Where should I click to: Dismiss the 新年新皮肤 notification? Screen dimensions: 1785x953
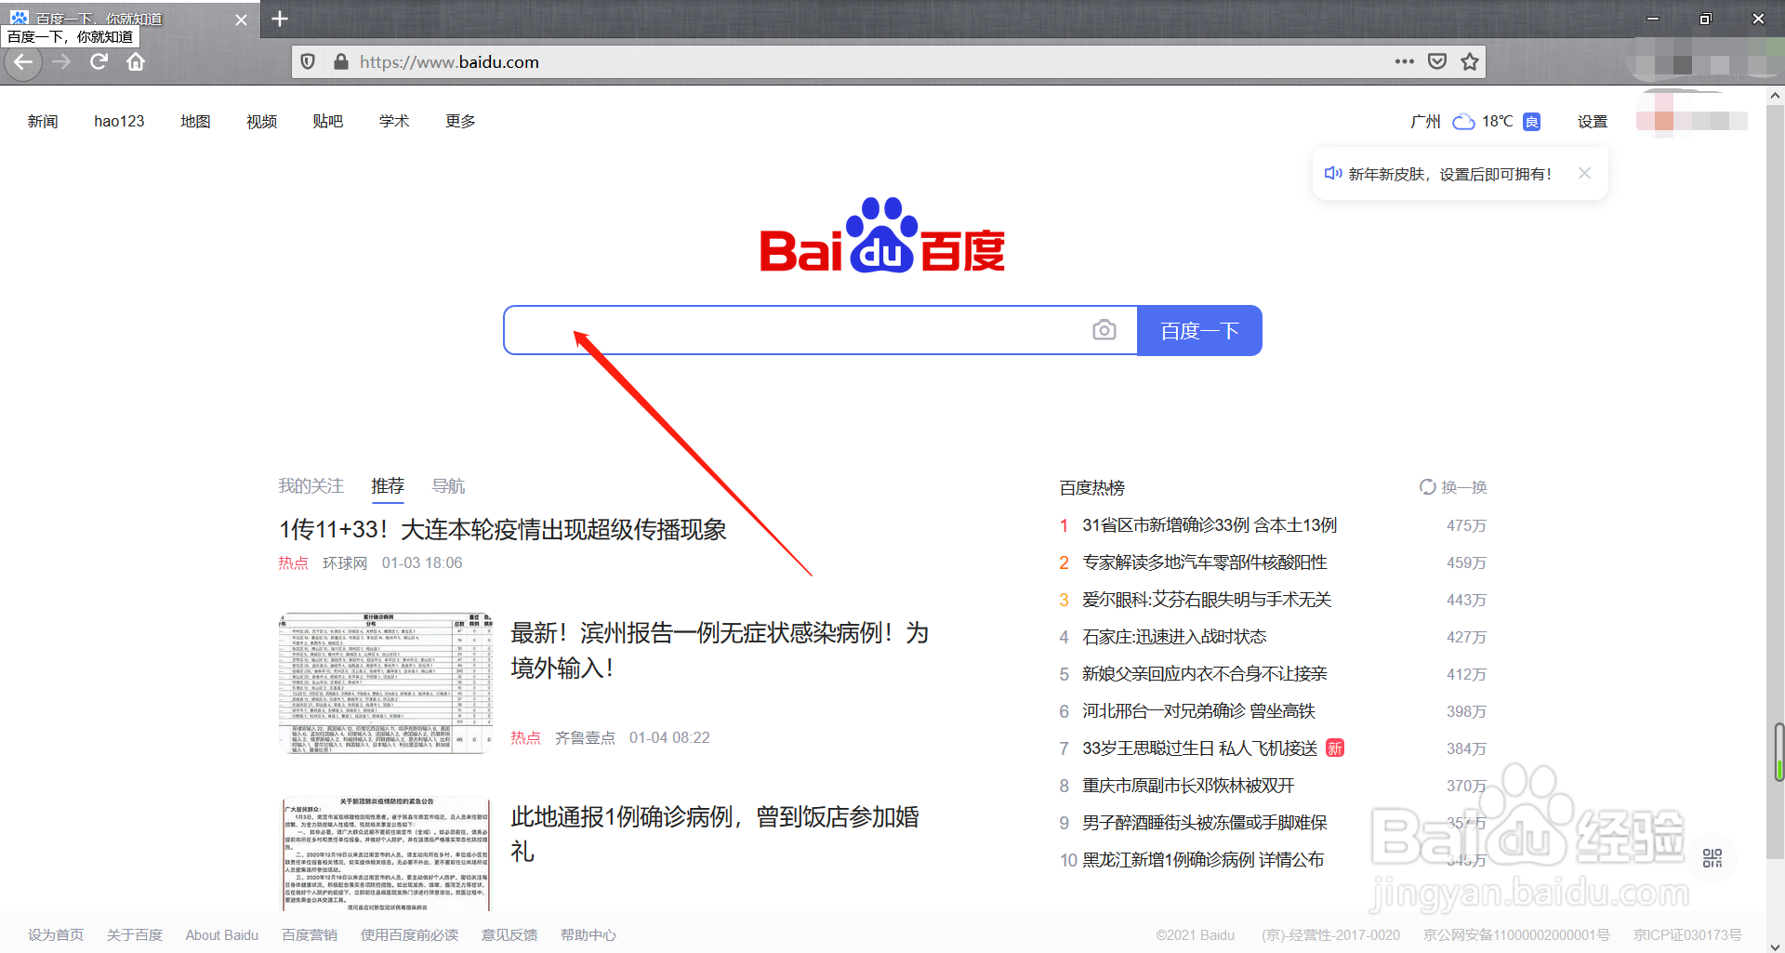1585,173
